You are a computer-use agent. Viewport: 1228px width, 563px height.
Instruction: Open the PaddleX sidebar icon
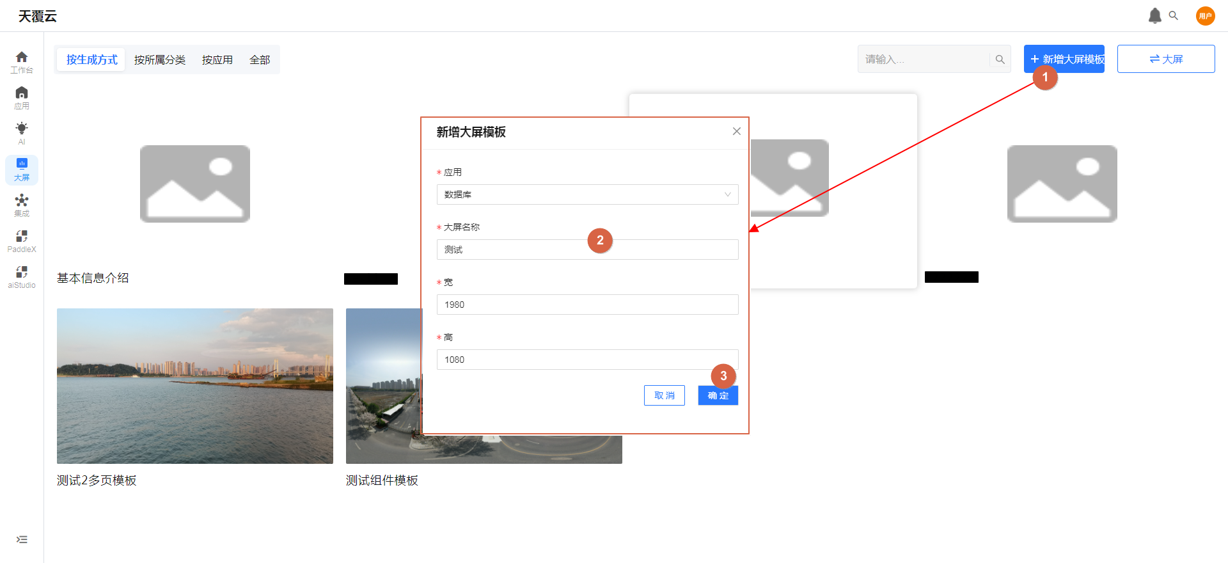(x=22, y=241)
